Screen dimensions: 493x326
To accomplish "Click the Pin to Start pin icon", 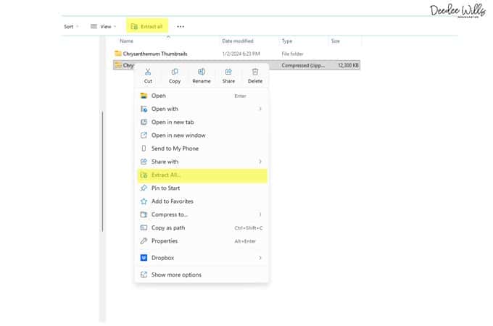I will 144,188.
